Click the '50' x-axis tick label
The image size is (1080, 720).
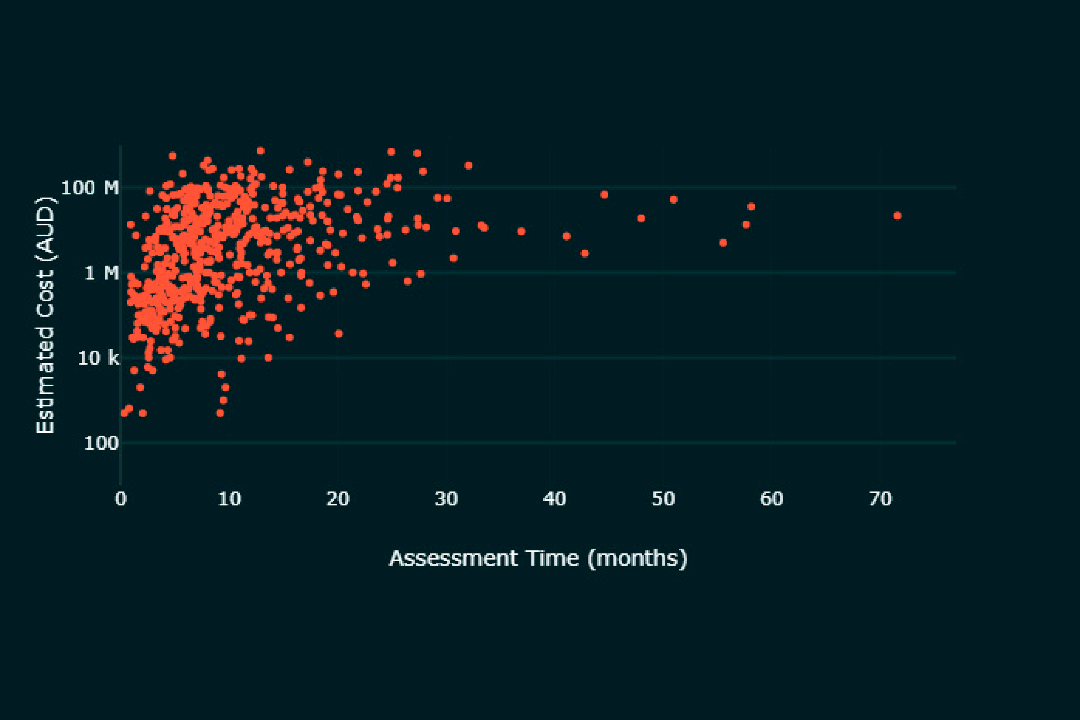663,499
